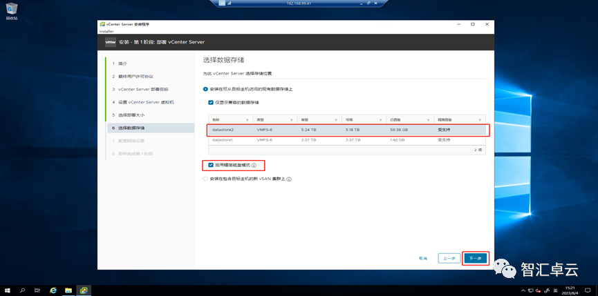Open filter for the 已置备 column
The image size is (598, 296).
[429, 120]
